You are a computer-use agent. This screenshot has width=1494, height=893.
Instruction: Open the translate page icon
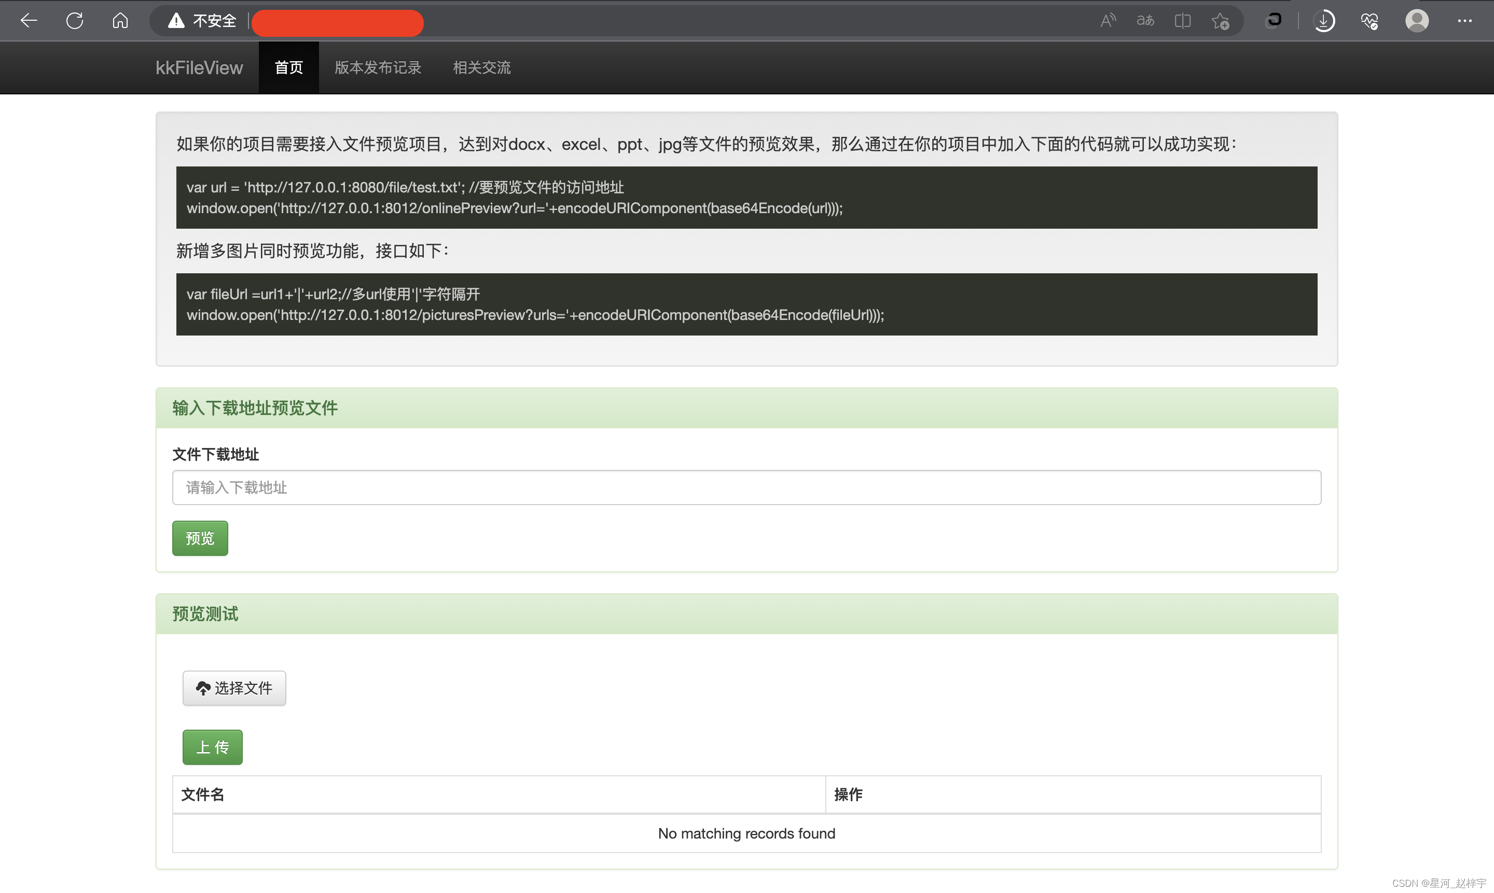pyautogui.click(x=1145, y=20)
